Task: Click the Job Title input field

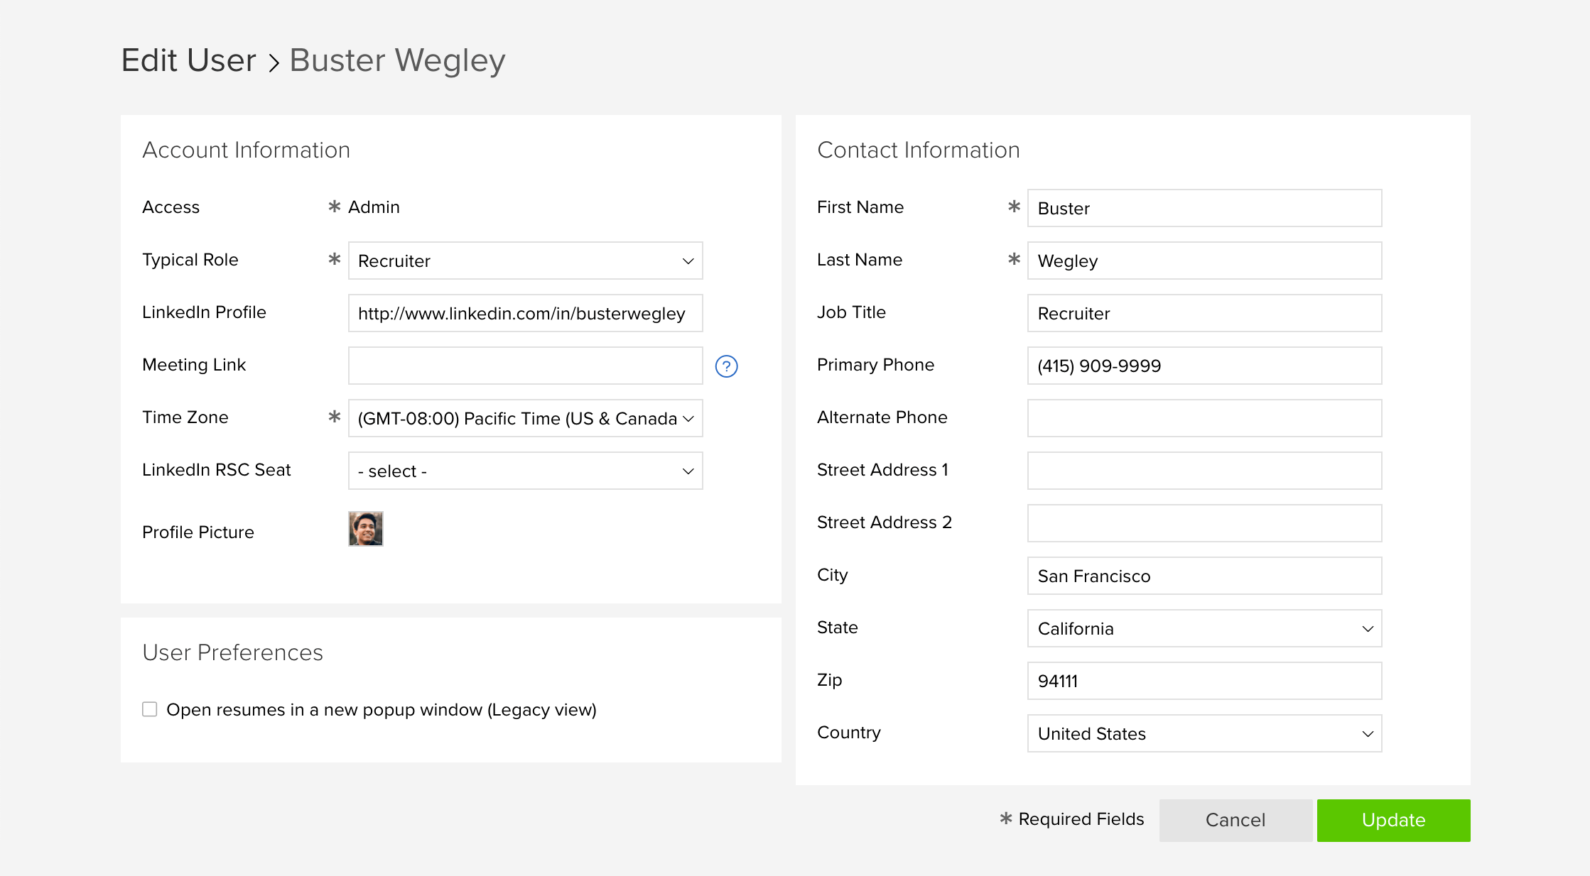Action: (x=1204, y=313)
